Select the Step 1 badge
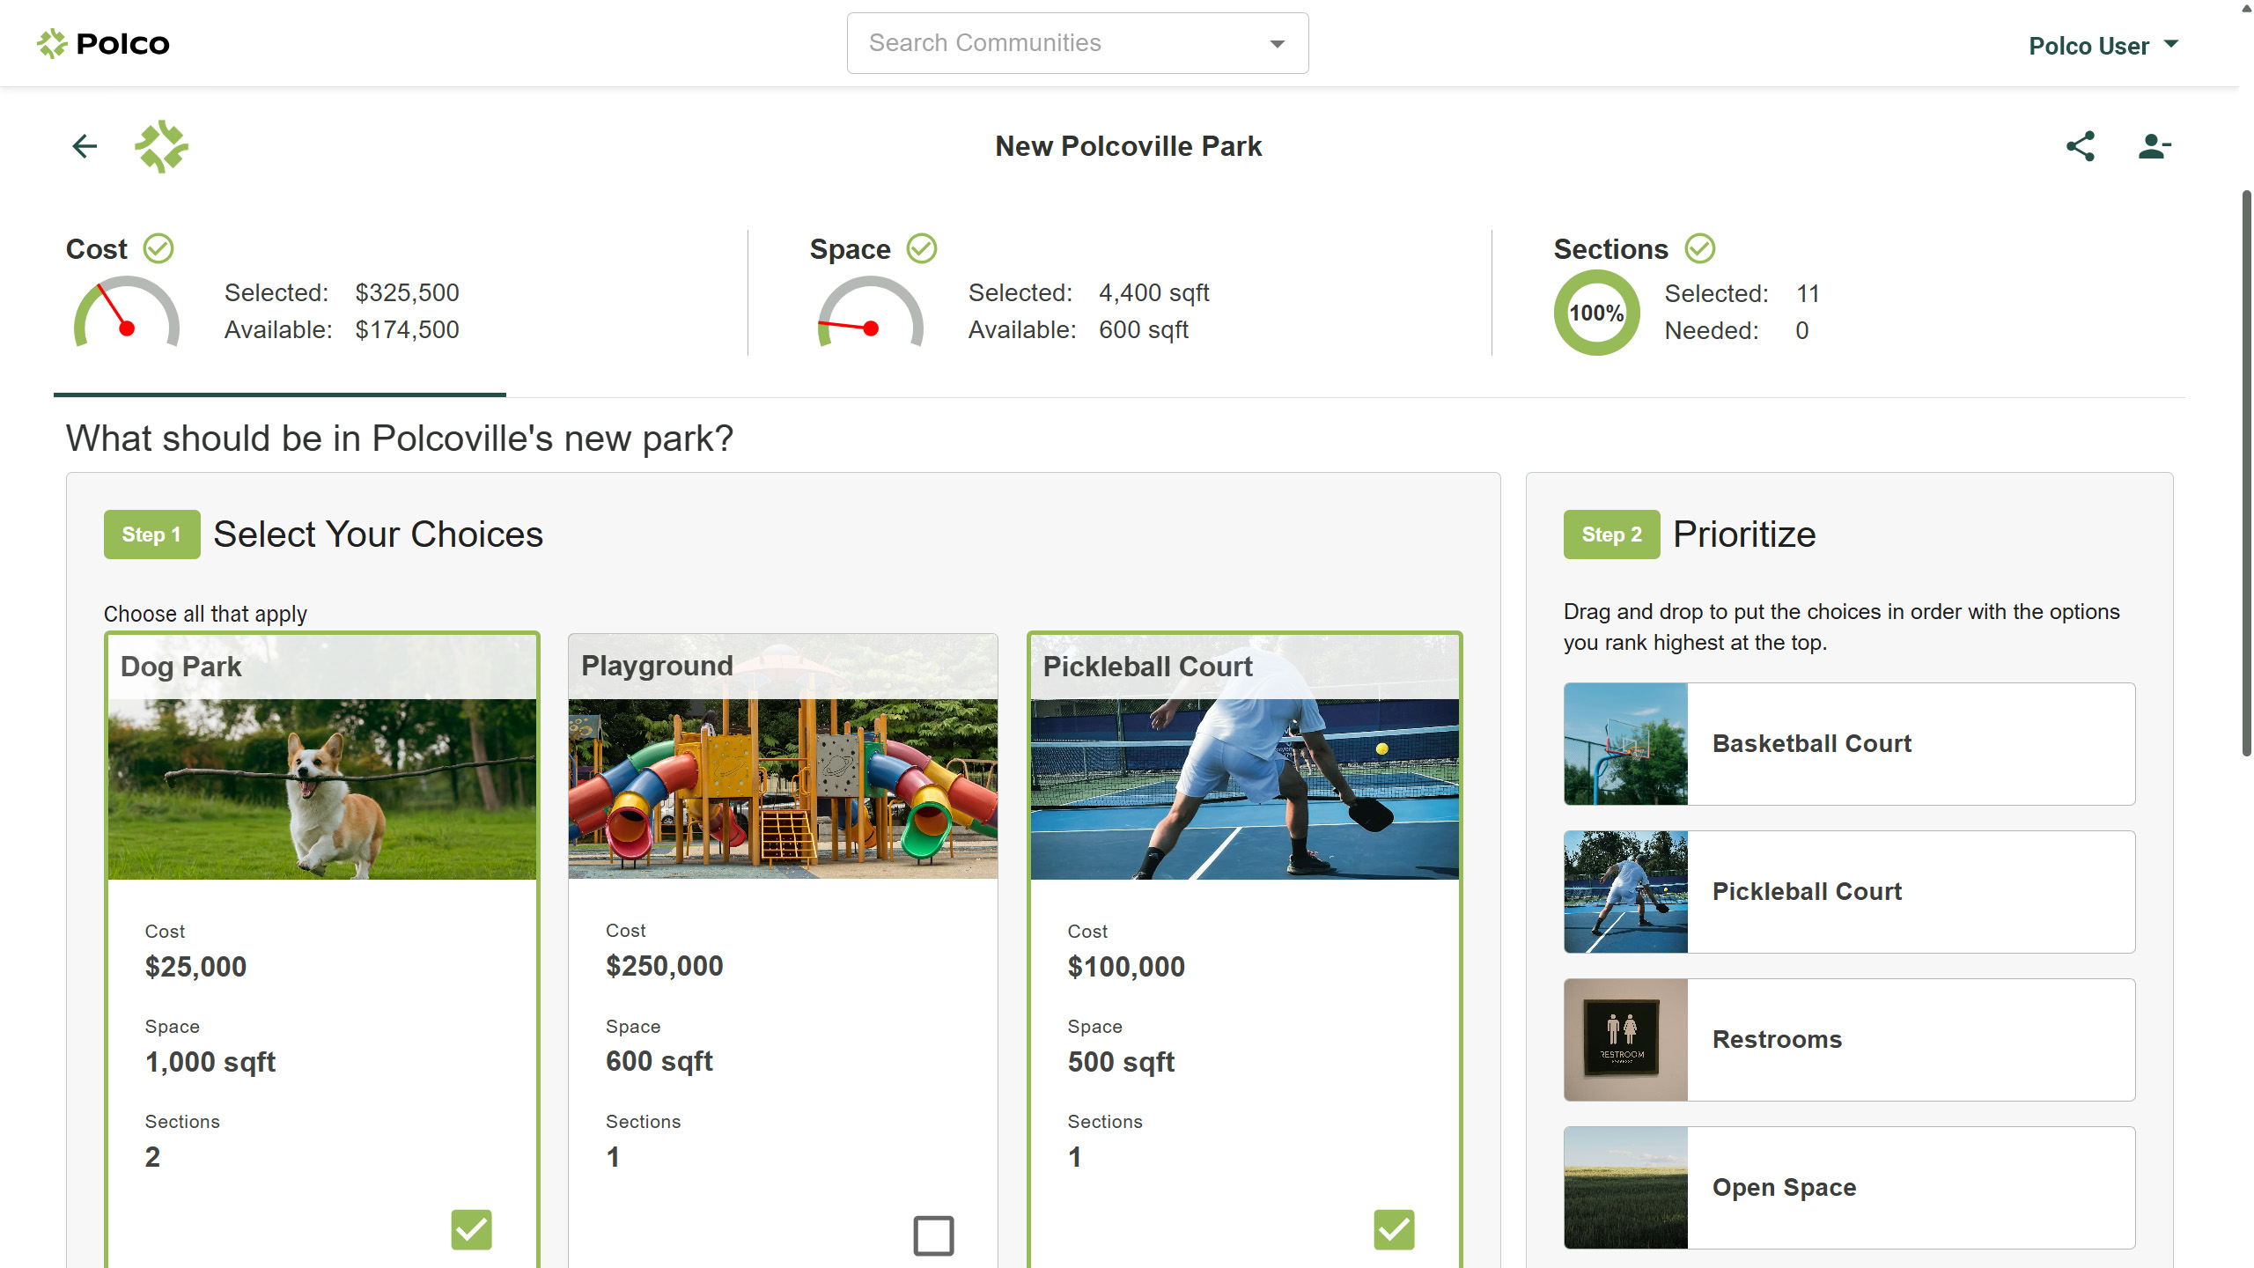The width and height of the screenshot is (2254, 1268). pyautogui.click(x=151, y=534)
